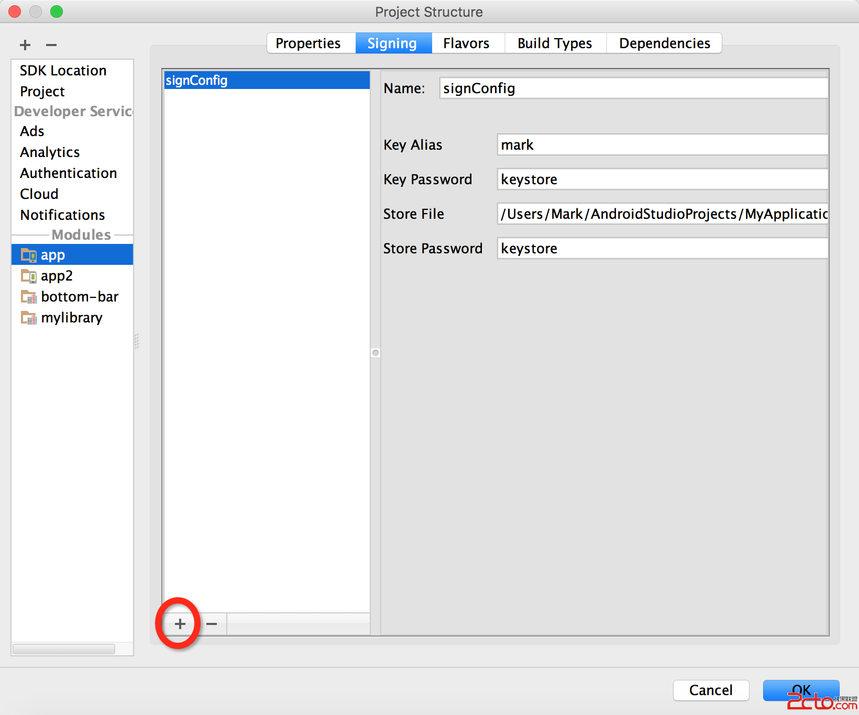Edit the Name field containing signConfig
Viewport: 859px width, 715px height.
pos(633,88)
